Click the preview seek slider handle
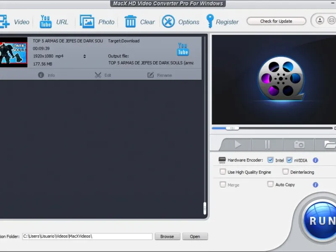Viewport: 336px width, 252px height. click(233, 128)
